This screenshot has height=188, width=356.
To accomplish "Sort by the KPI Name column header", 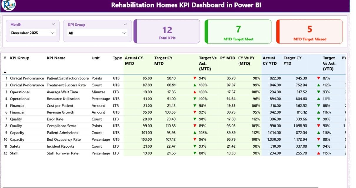I will click(56, 58).
